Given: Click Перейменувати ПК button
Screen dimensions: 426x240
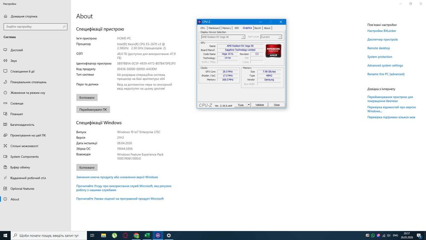Looking at the screenshot, I should point(93,110).
